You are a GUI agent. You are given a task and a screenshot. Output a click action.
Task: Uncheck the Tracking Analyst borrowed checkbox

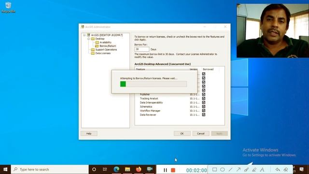[x=204, y=98]
